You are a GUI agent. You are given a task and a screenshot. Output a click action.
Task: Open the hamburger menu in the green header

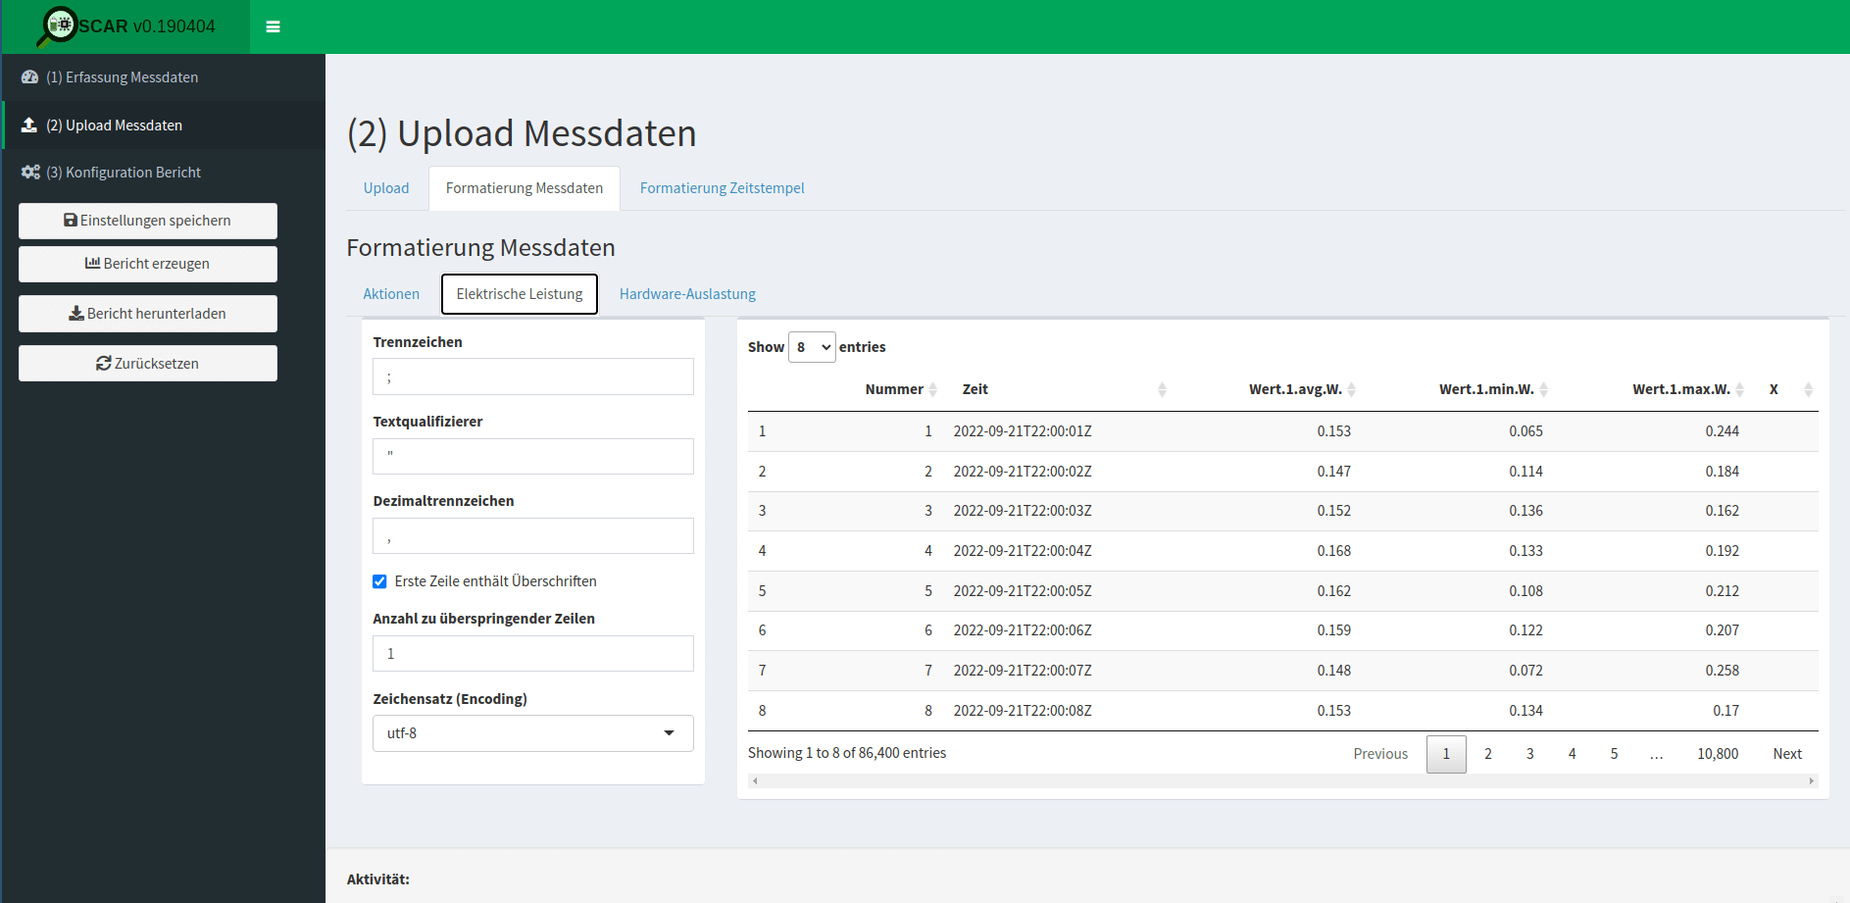273,26
